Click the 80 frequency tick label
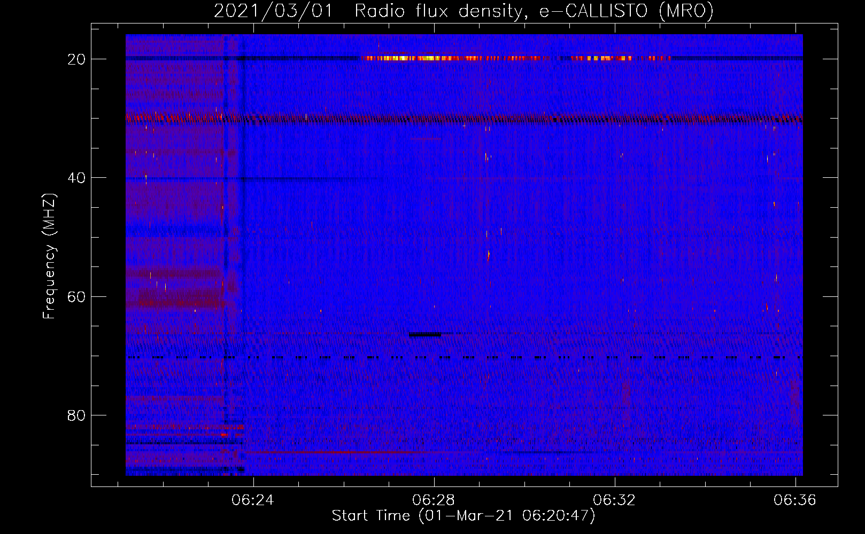Image resolution: width=865 pixels, height=534 pixels. pyautogui.click(x=76, y=415)
